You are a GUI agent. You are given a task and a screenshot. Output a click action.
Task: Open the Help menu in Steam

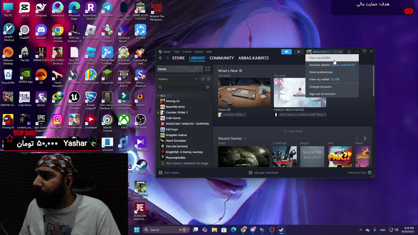209,52
